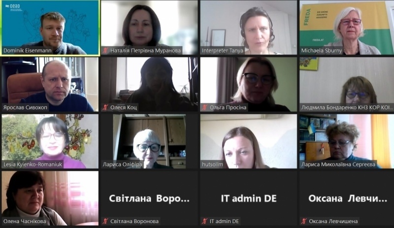
Task: Select Interpreter Tanya's video tile
Action: (x=249, y=28)
